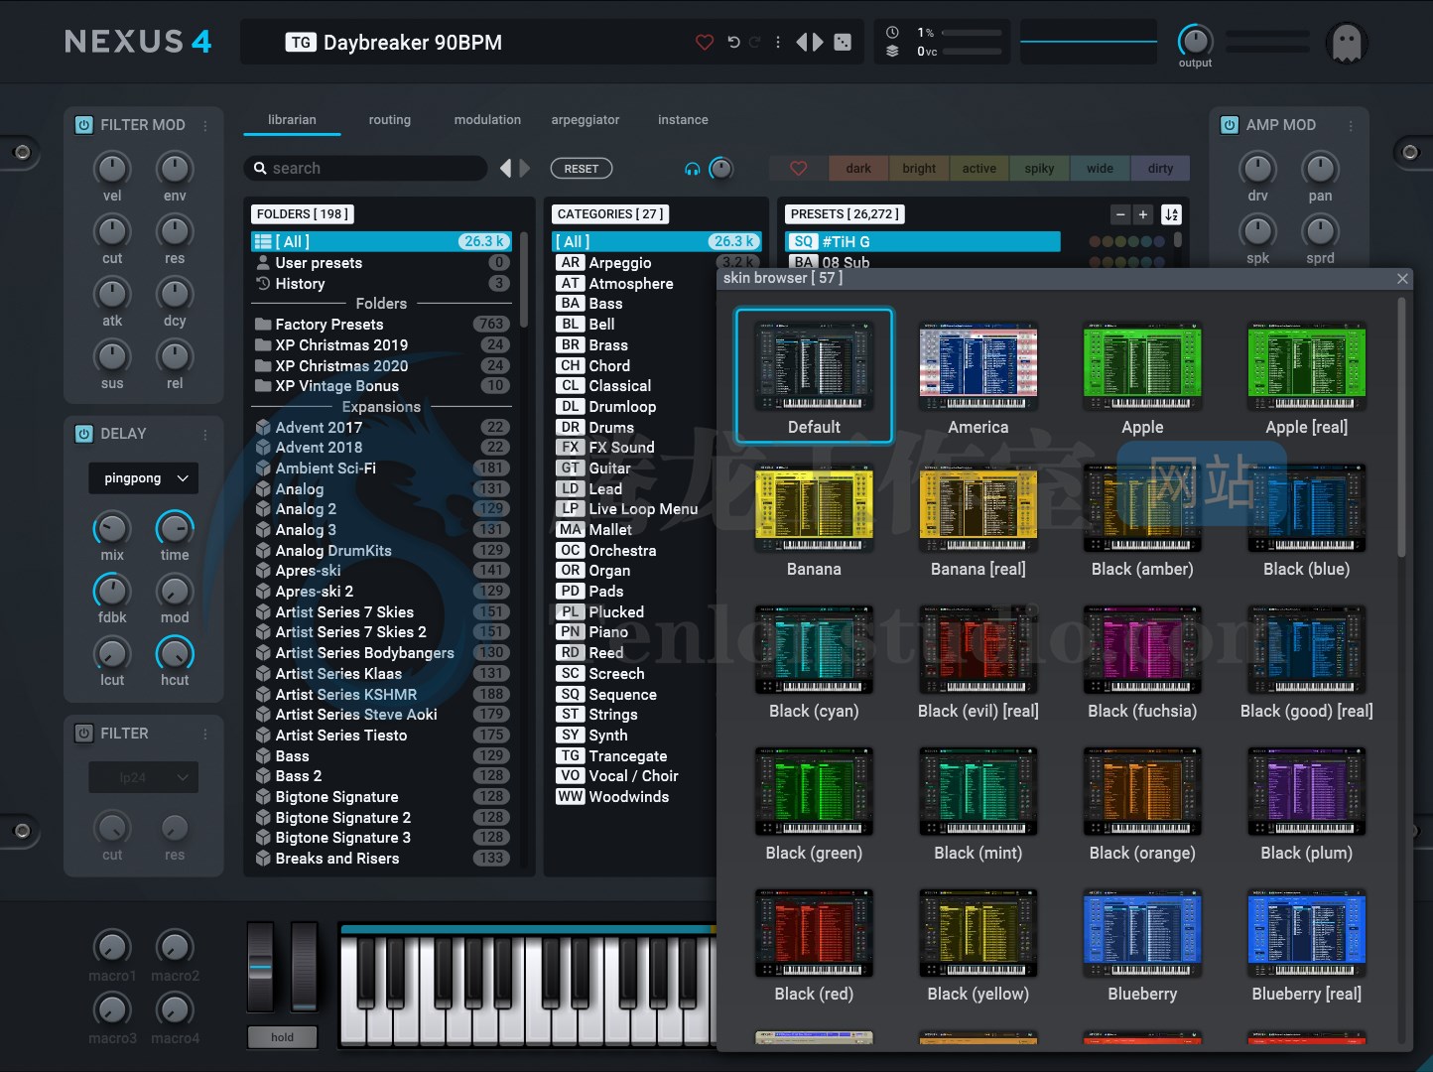Click the headphones preview icon

point(693,169)
